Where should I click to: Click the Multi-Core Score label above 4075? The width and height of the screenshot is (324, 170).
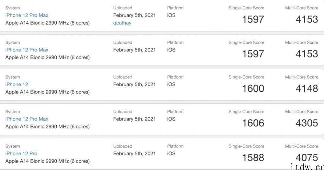pyautogui.click(x=302, y=146)
